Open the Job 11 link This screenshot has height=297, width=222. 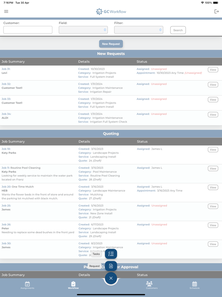[x=6, y=168]
